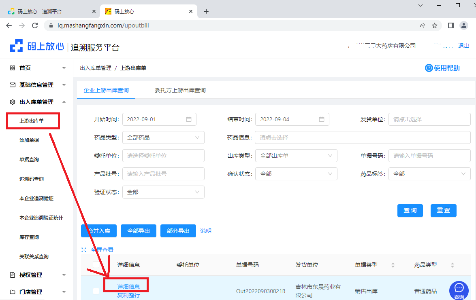This screenshot has height=300, width=476.
Task: Click the 单据号码 cell Out202209030021B
Action: 261,291
